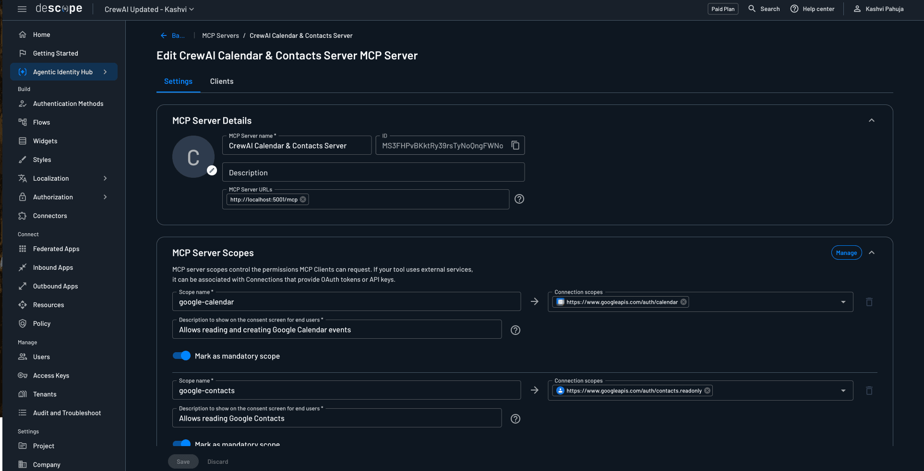The height and width of the screenshot is (471, 924).
Task: Click the Connectors puzzle icon
Action: [23, 216]
